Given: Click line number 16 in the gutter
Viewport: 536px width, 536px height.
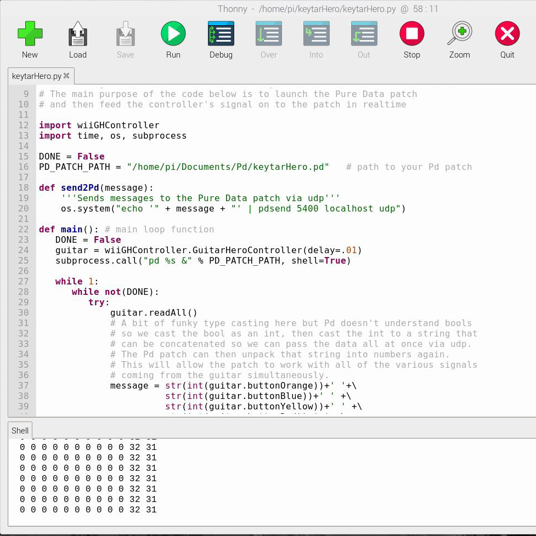Looking at the screenshot, I should (x=23, y=167).
